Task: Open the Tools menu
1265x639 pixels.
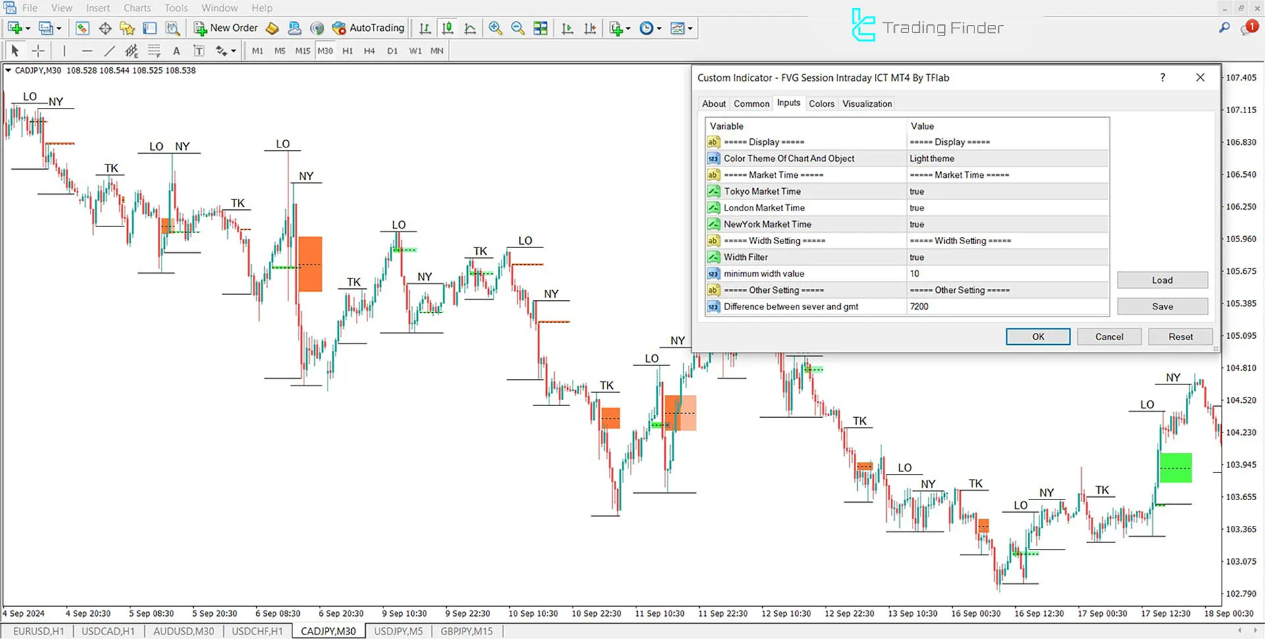Action: [176, 8]
